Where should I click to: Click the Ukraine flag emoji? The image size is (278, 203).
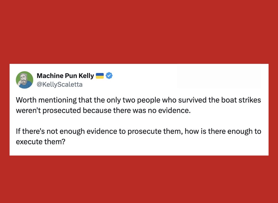click(x=99, y=76)
